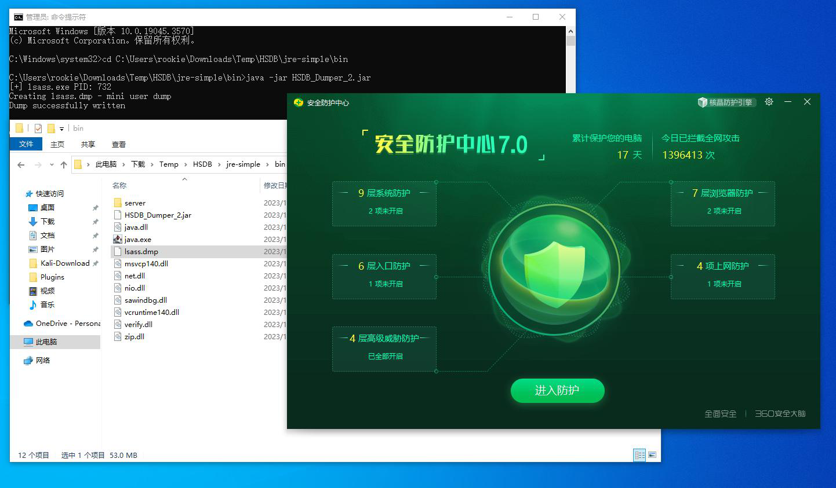Viewport: 836px width, 488px height.
Task: Expand the chevron after 此电脑 in address bar
Action: [123, 164]
